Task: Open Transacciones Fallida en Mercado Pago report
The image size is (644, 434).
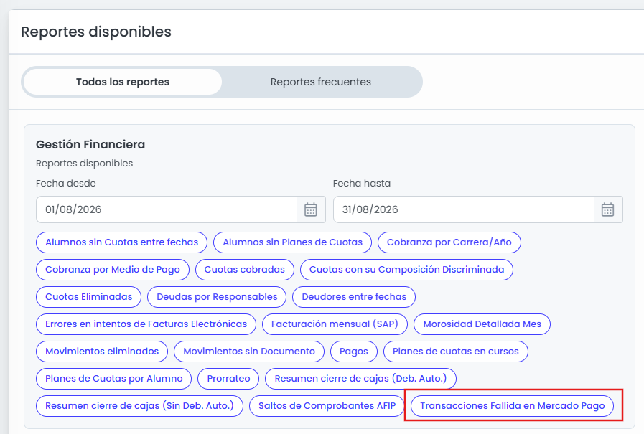Action: [513, 406]
